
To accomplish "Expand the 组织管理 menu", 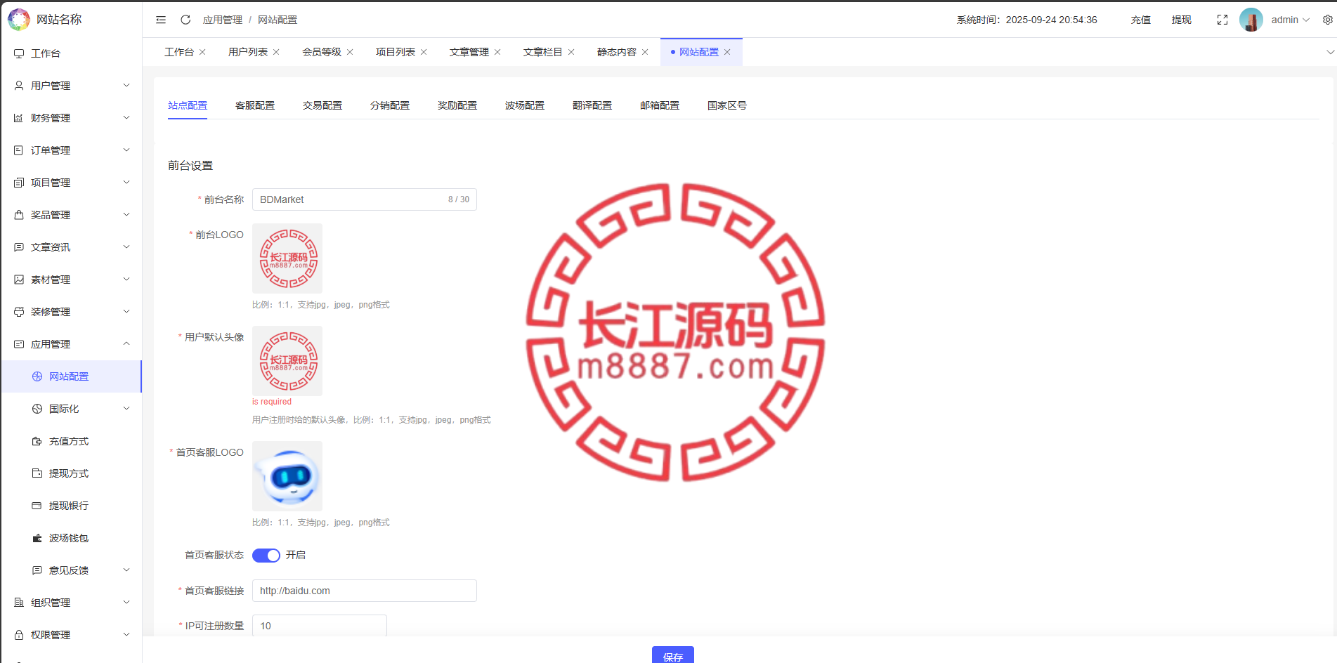I will point(71,603).
